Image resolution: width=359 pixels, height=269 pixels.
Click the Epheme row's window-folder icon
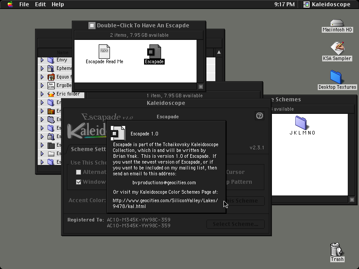tap(51, 69)
